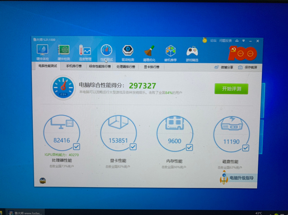The image size is (288, 215).
Task: Click the graphics cube icon above 153851
Action: point(118,122)
